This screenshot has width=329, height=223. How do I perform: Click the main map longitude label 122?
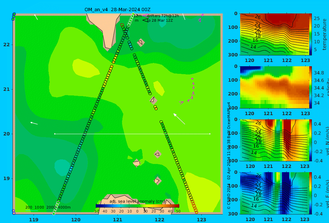tap(160, 220)
